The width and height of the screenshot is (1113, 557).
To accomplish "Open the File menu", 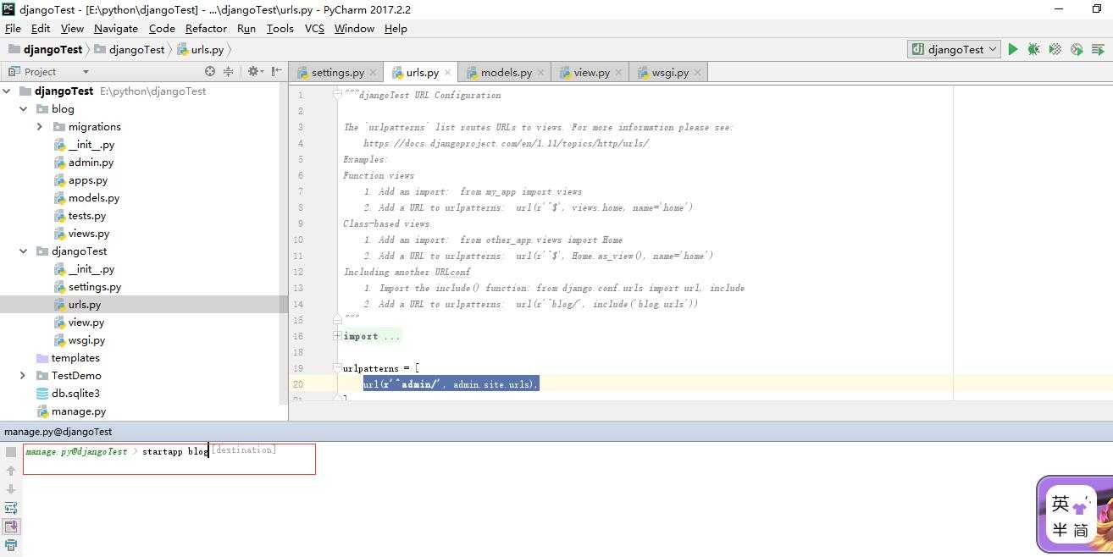I will click(13, 28).
